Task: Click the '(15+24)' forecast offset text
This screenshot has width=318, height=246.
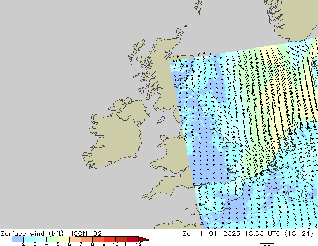Action: tap(299, 234)
